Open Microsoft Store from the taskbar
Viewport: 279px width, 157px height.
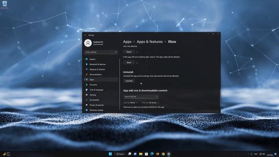146,154
